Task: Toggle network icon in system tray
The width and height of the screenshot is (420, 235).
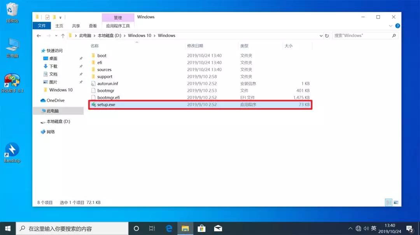Action: click(358, 229)
